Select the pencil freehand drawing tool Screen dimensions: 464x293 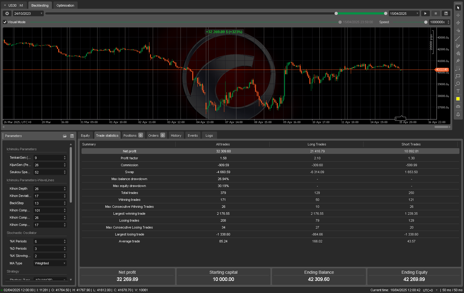(458, 46)
